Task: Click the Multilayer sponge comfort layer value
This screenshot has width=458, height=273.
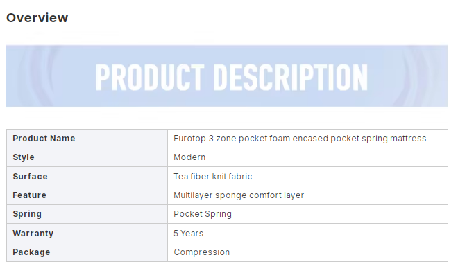Action: point(239,195)
